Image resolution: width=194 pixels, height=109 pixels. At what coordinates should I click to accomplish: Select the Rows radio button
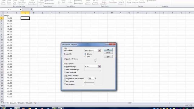(x=85, y=56)
